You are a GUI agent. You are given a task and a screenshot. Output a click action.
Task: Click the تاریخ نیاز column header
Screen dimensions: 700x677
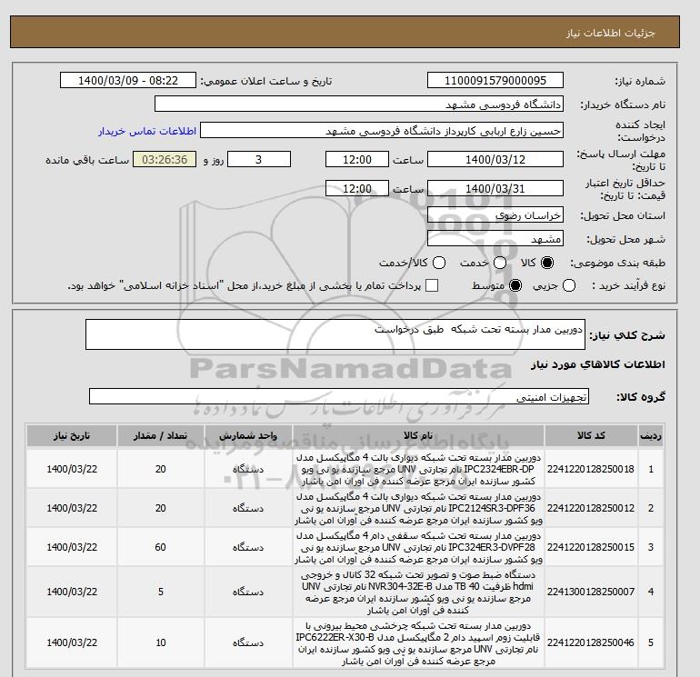click(x=72, y=436)
